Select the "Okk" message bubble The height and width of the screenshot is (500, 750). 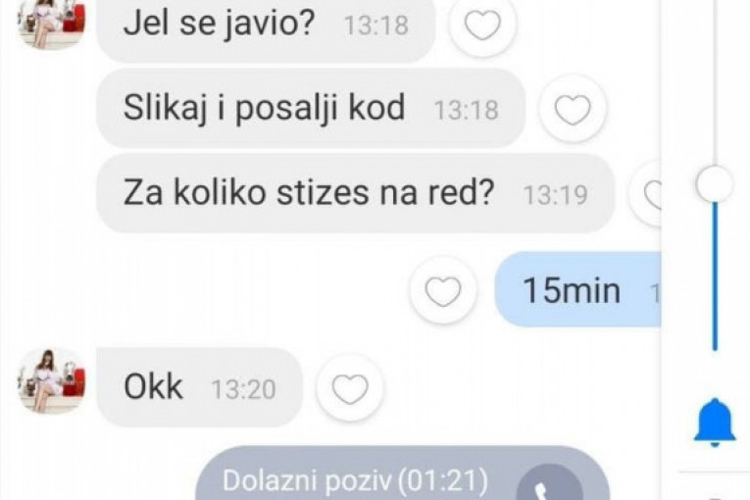[x=199, y=387]
